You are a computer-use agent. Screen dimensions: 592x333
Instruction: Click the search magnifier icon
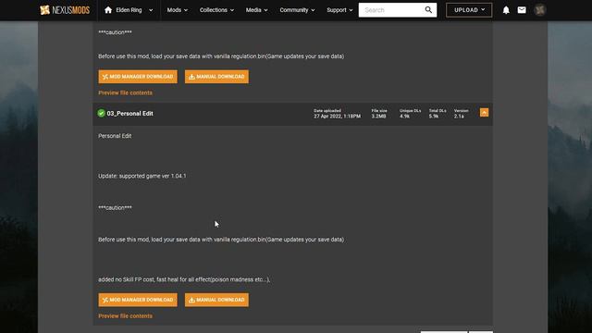[428, 10]
